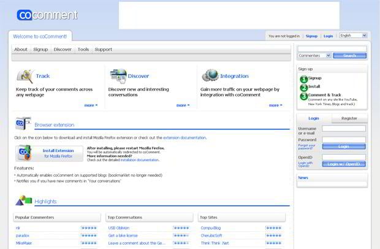Click the green step 3 icon
The width and height of the screenshot is (380, 249).
(303, 96)
